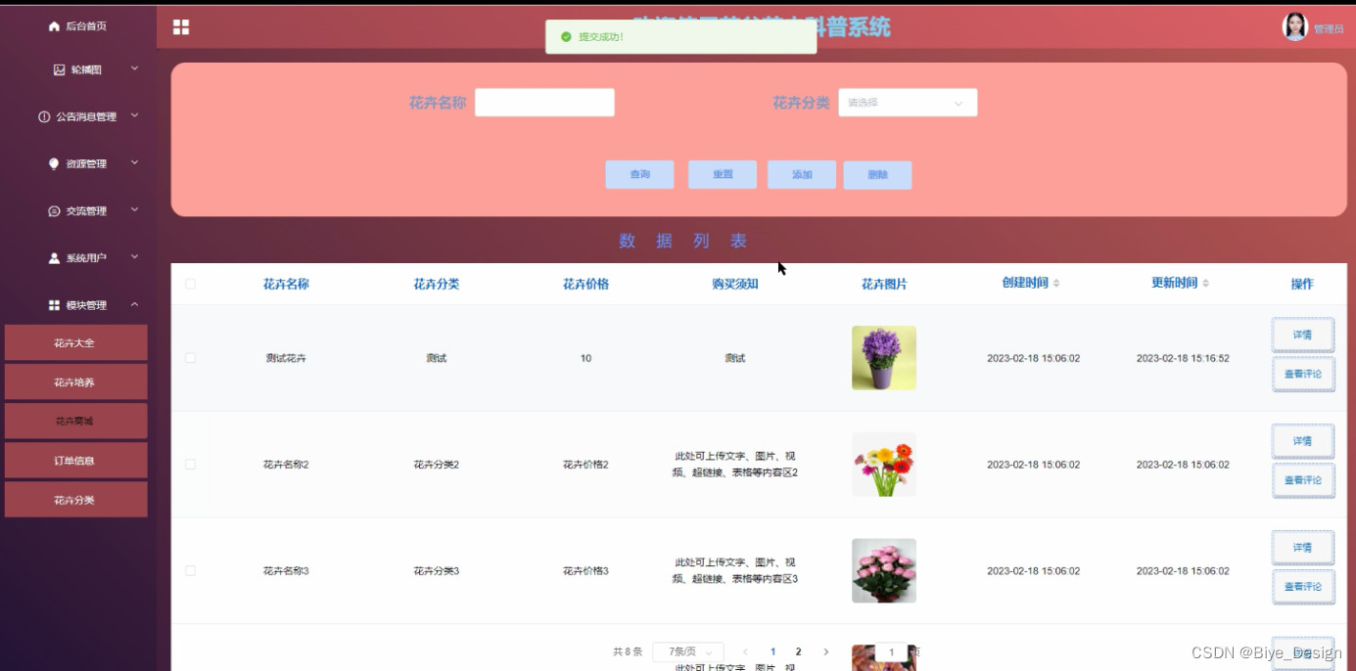Open 花卉分类 in the sidebar

75,499
